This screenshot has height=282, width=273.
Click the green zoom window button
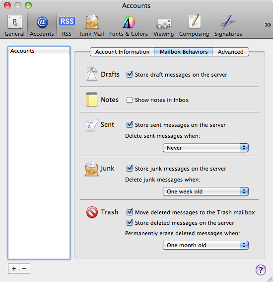point(28,5)
